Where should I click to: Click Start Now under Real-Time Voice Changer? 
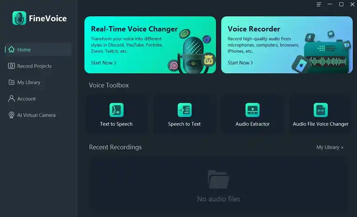pyautogui.click(x=103, y=63)
